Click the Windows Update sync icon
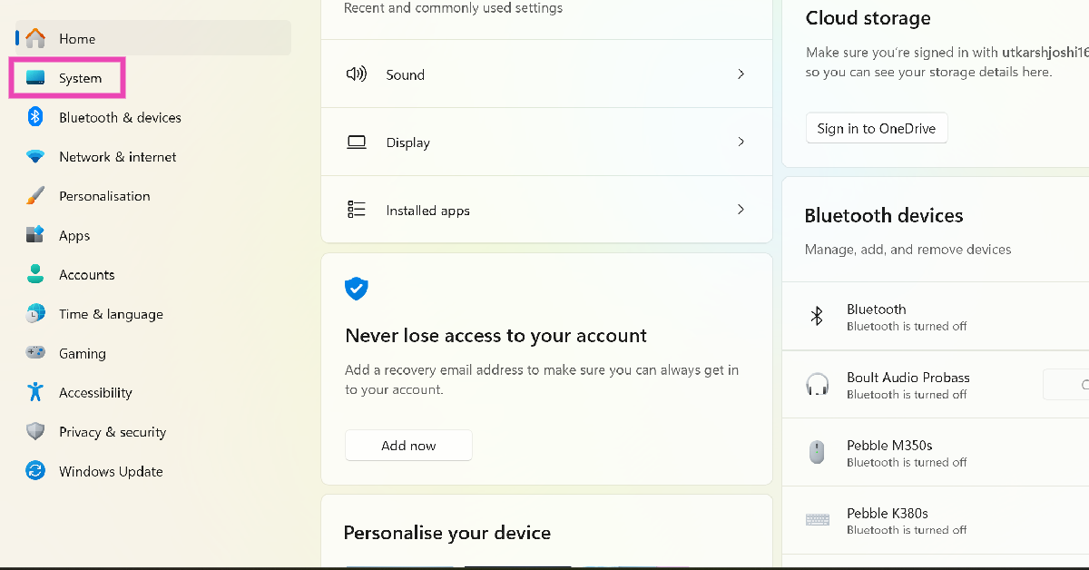Viewport: 1089px width, 570px height. pyautogui.click(x=35, y=471)
